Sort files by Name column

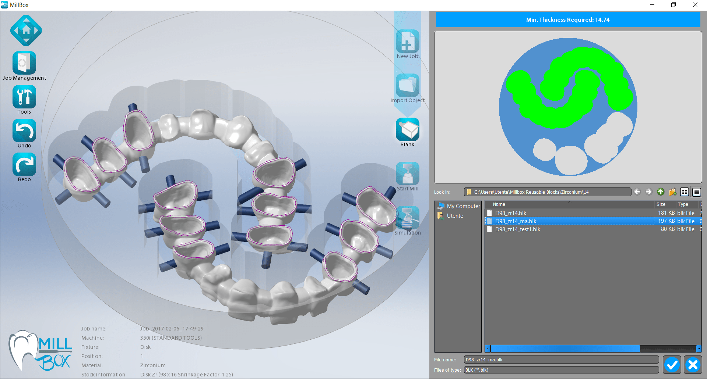coord(569,204)
